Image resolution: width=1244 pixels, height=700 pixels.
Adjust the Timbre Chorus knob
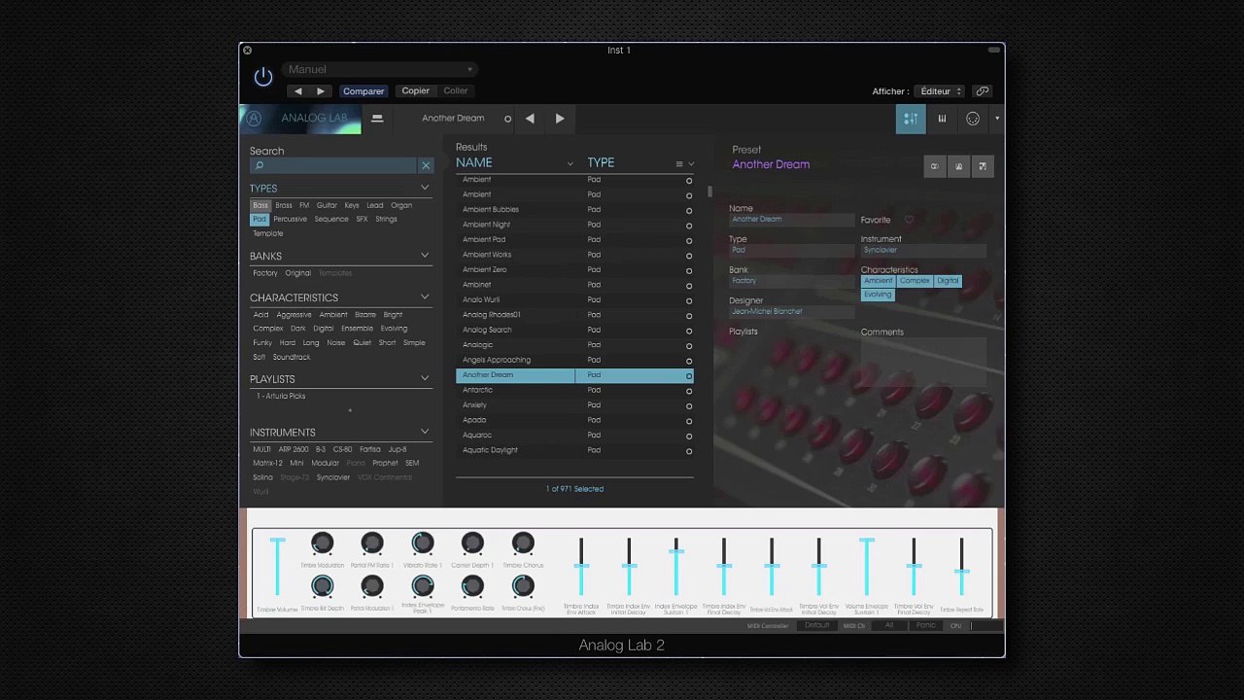[523, 543]
